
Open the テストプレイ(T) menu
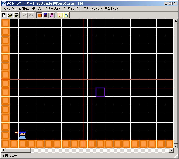92,9
